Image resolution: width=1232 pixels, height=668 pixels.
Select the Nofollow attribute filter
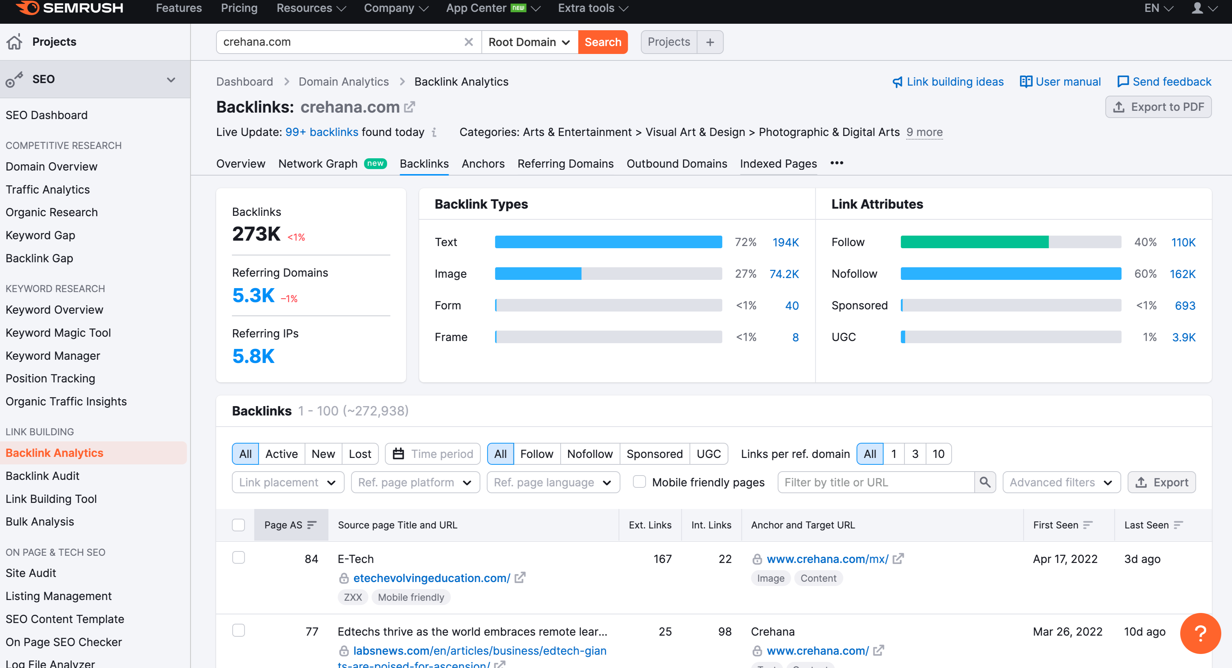point(589,454)
